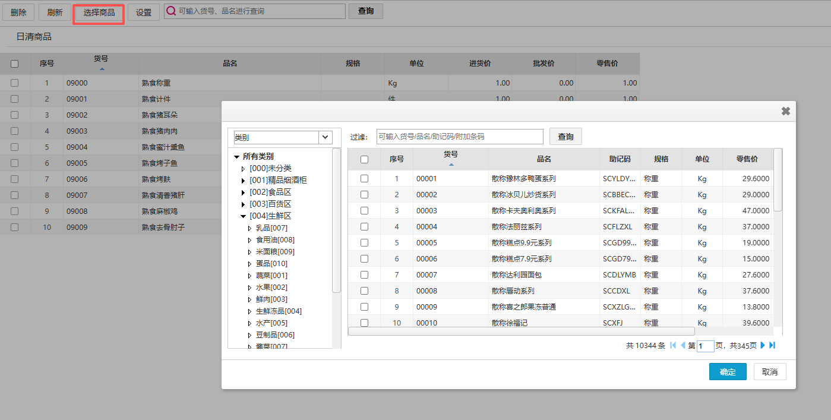This screenshot has height=420, width=831.
Task: Tick the checkbox for 熟食称重 row
Action: tap(15, 83)
